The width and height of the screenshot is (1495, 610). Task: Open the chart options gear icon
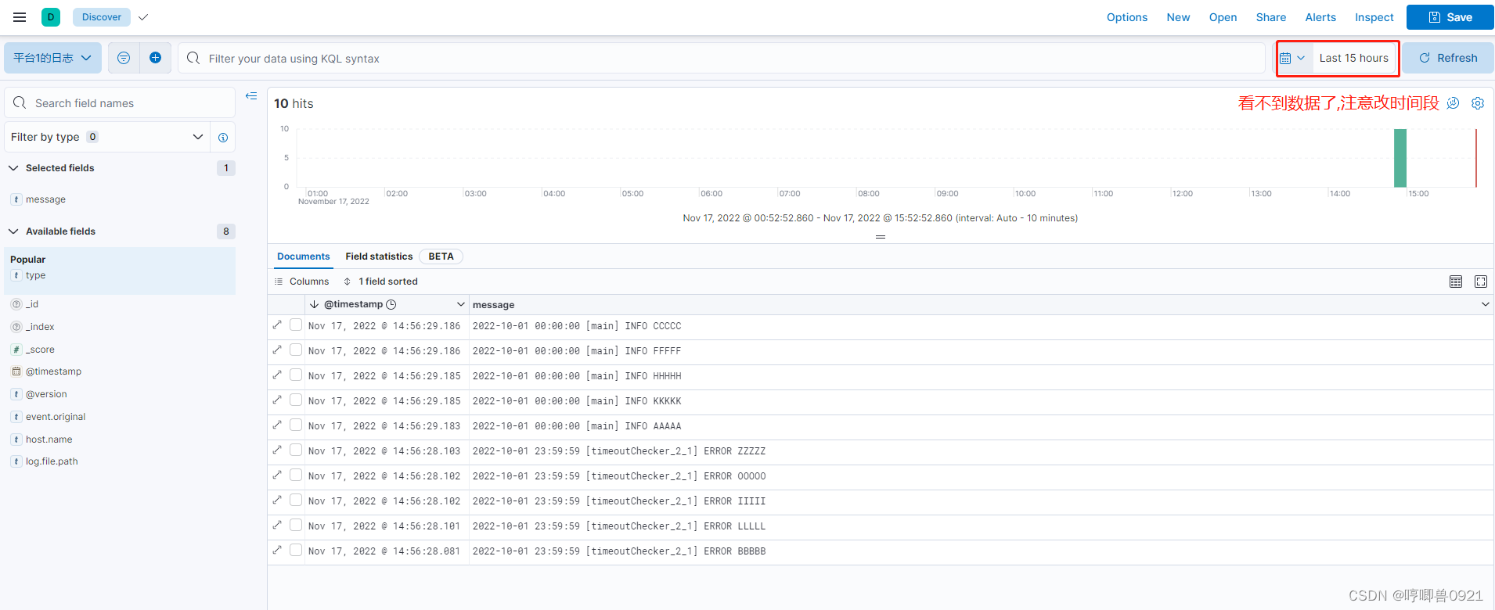[1478, 103]
